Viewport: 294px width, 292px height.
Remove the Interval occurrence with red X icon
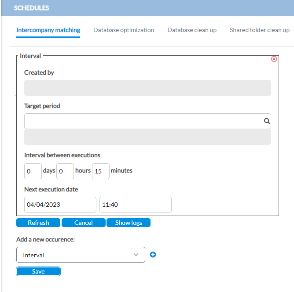tap(274, 59)
